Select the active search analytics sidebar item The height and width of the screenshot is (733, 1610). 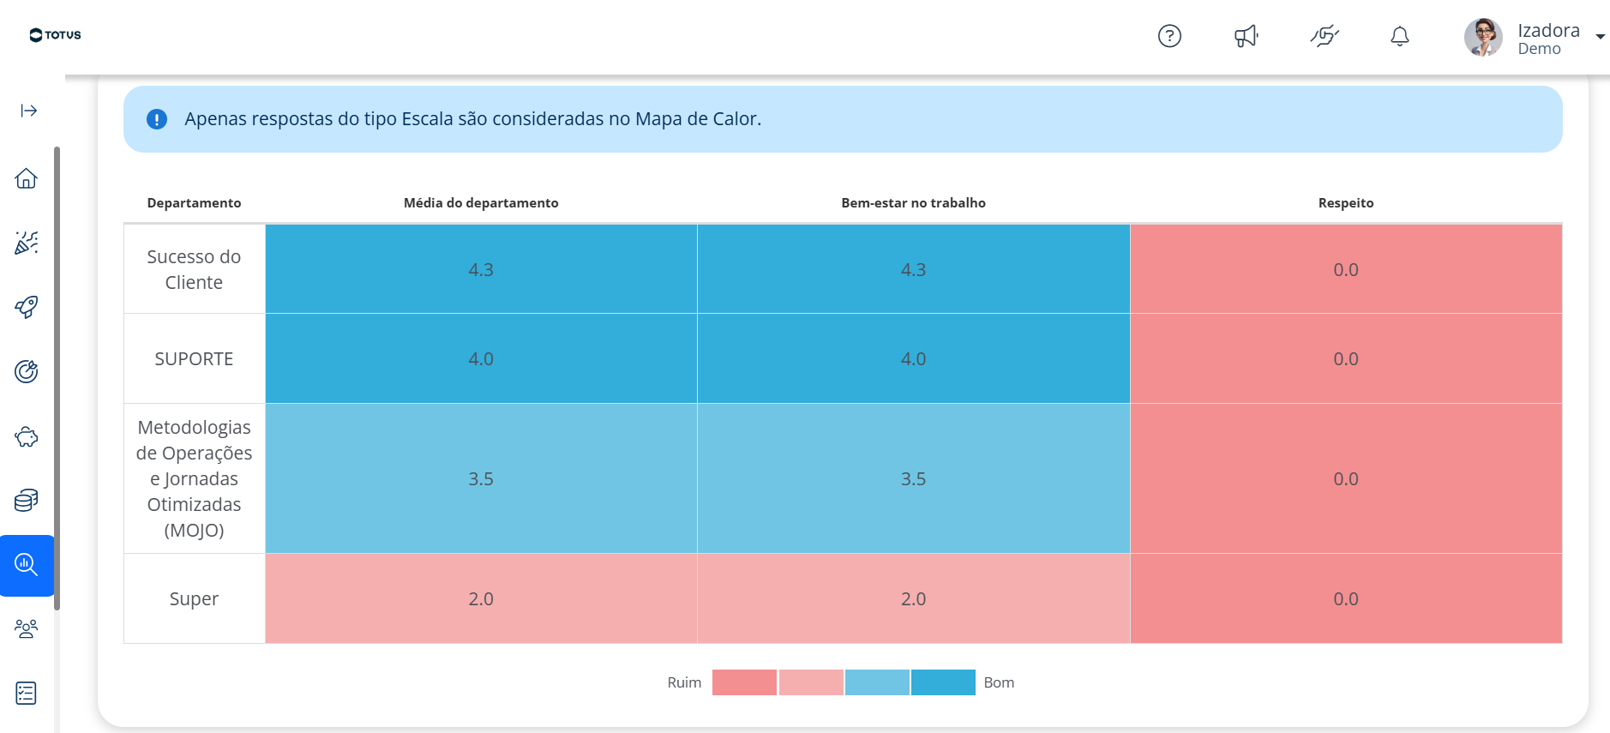click(27, 565)
